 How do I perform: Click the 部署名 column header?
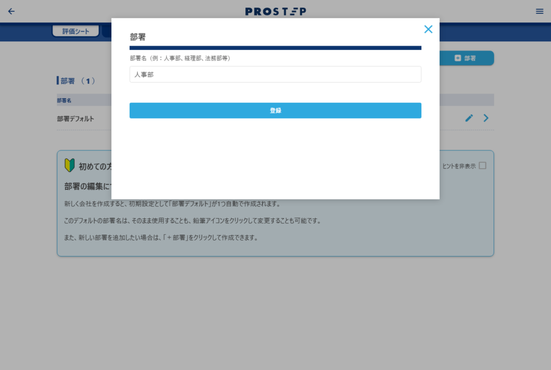[65, 100]
